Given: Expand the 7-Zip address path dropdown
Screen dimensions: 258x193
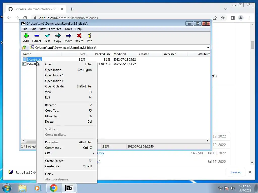Looking at the screenshot, I should [x=208, y=47].
